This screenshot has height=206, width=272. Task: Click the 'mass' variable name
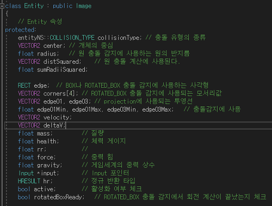44,134
